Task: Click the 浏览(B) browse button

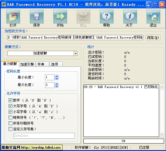Action: tap(153, 38)
